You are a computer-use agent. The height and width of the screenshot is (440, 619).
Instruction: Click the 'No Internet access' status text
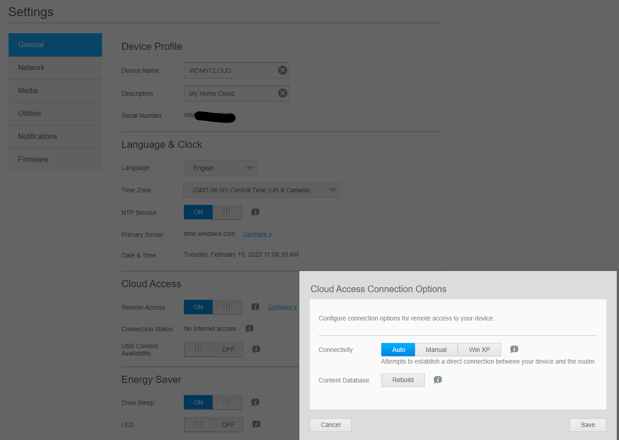[210, 329]
